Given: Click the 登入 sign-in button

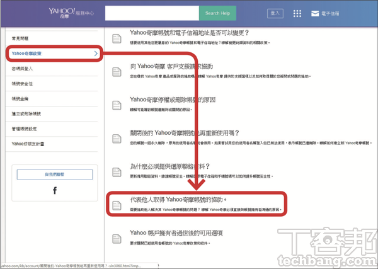Looking at the screenshot, I should point(275,13).
